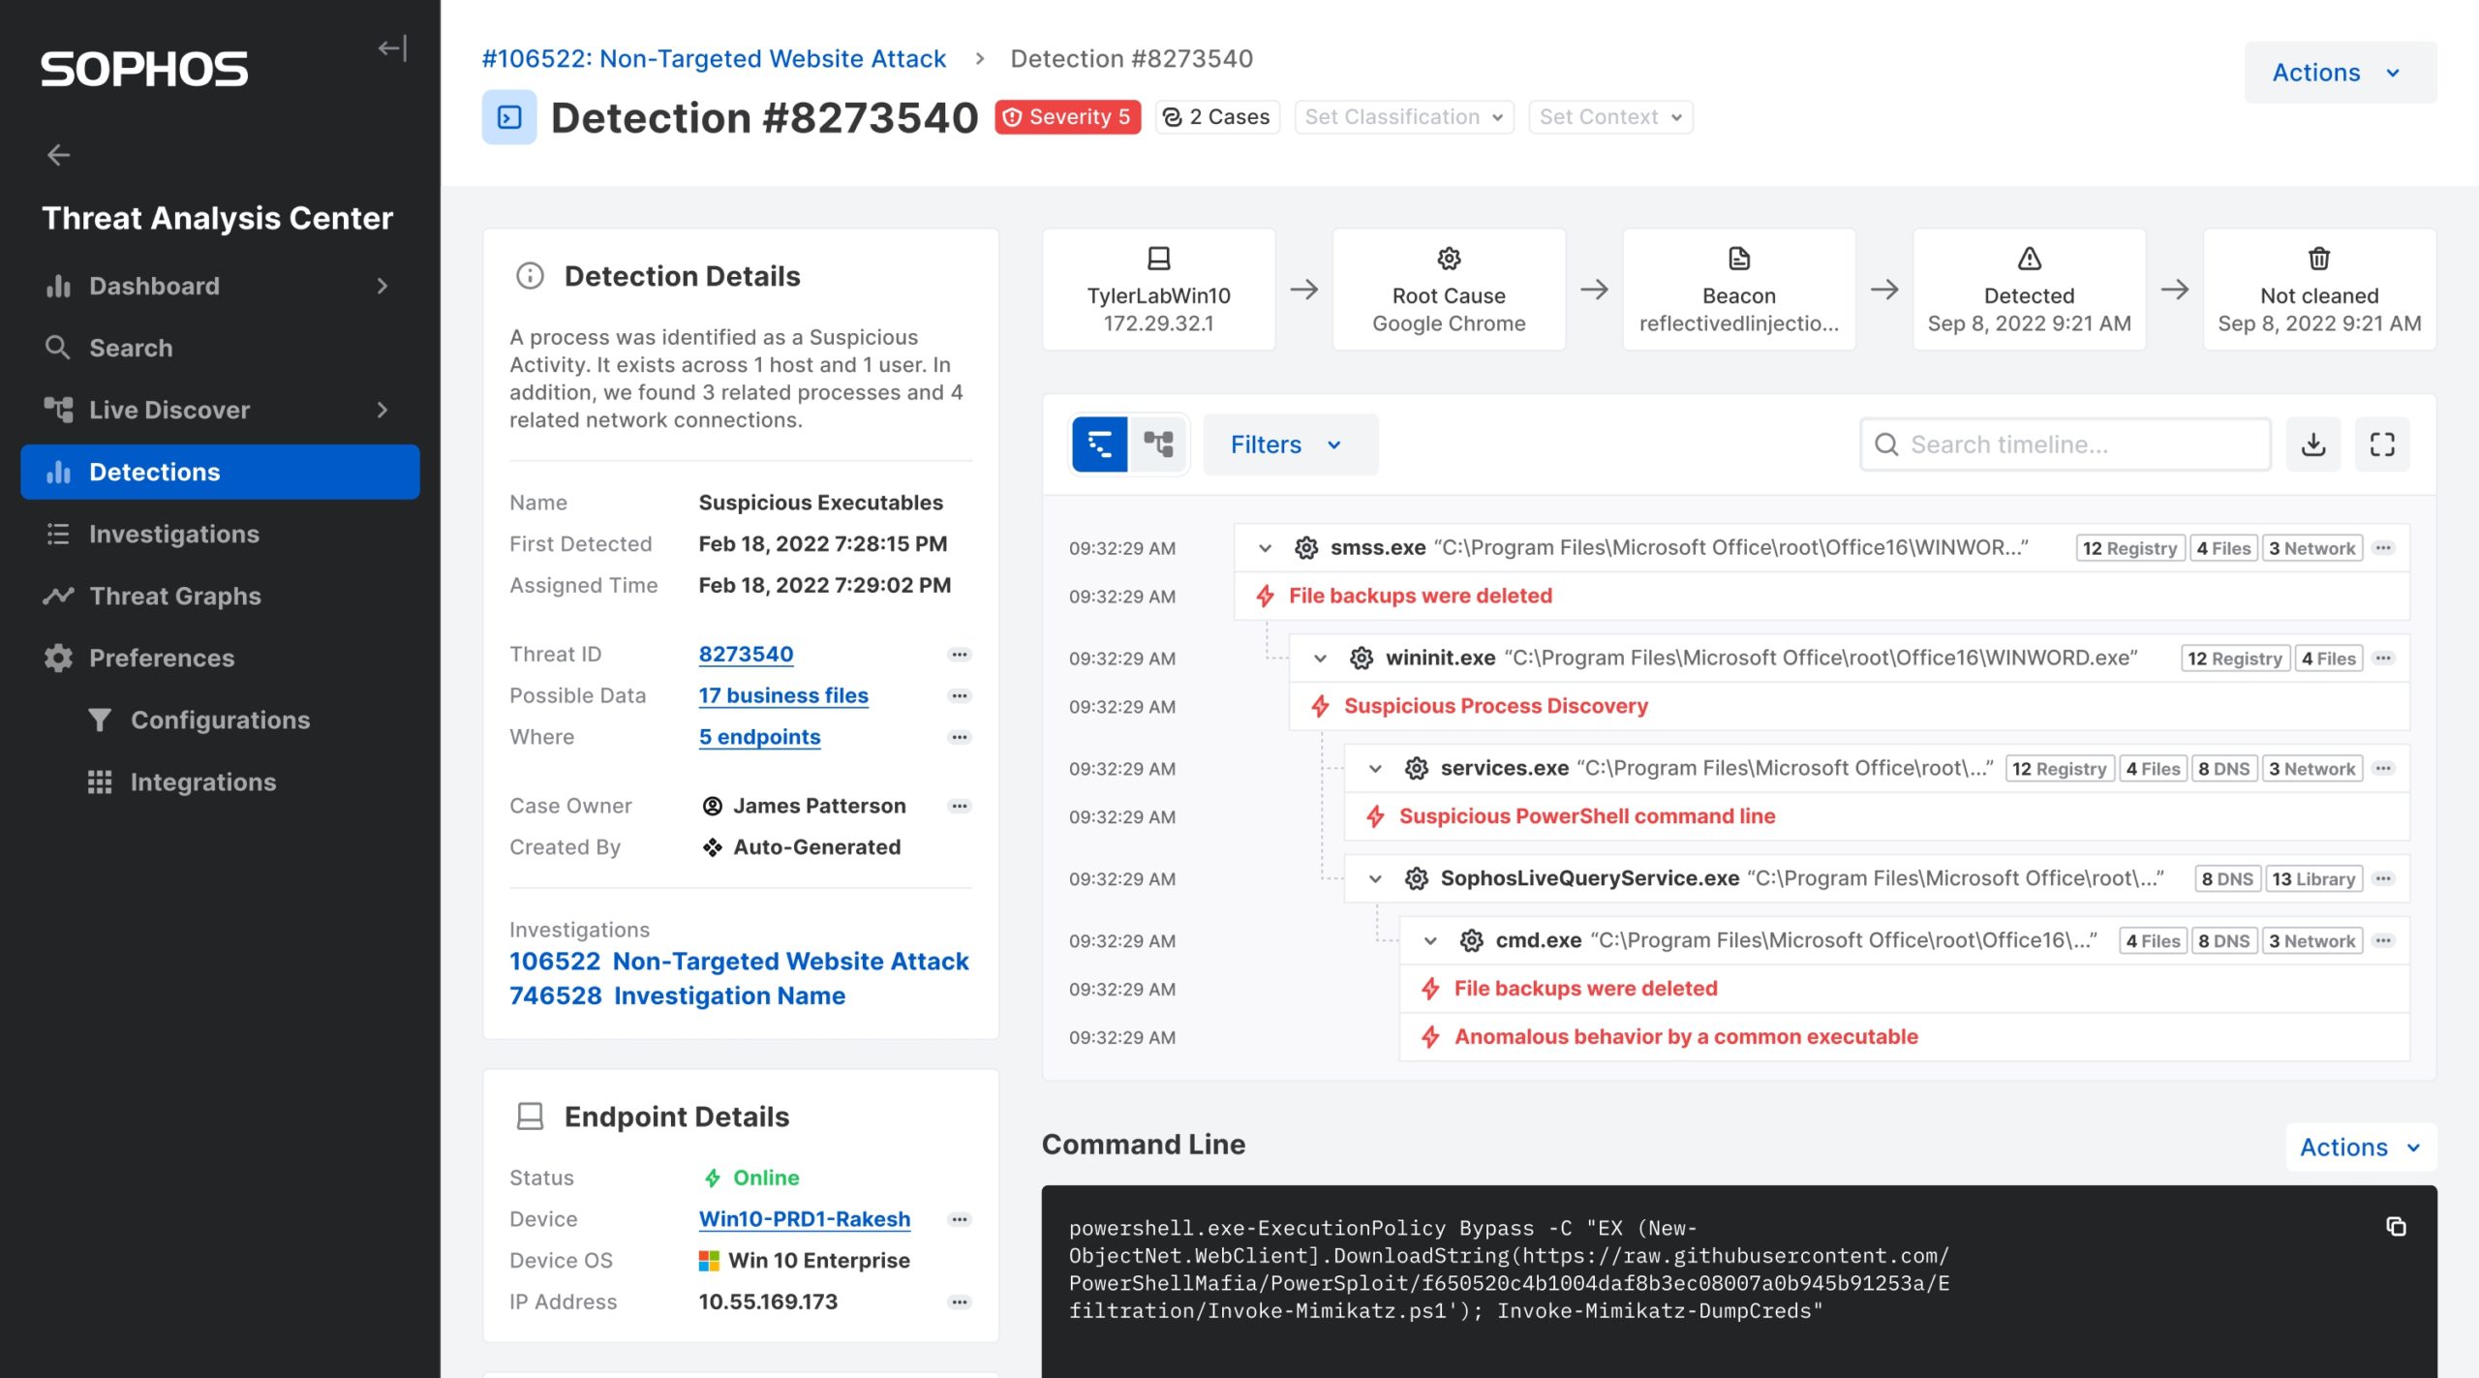Go to Threat Graphs menu item

point(175,596)
